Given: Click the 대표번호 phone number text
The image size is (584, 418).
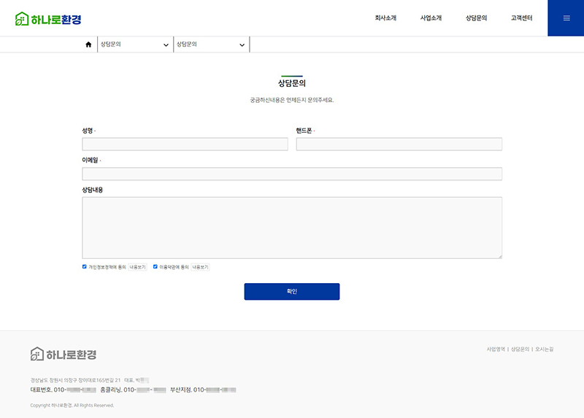Looking at the screenshot, I should point(64,390).
